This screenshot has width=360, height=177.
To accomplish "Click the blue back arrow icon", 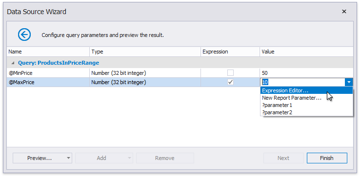I will pos(24,35).
